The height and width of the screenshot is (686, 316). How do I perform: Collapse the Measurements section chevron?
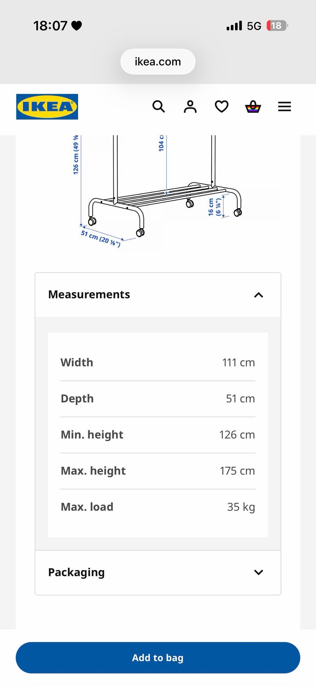pos(259,295)
